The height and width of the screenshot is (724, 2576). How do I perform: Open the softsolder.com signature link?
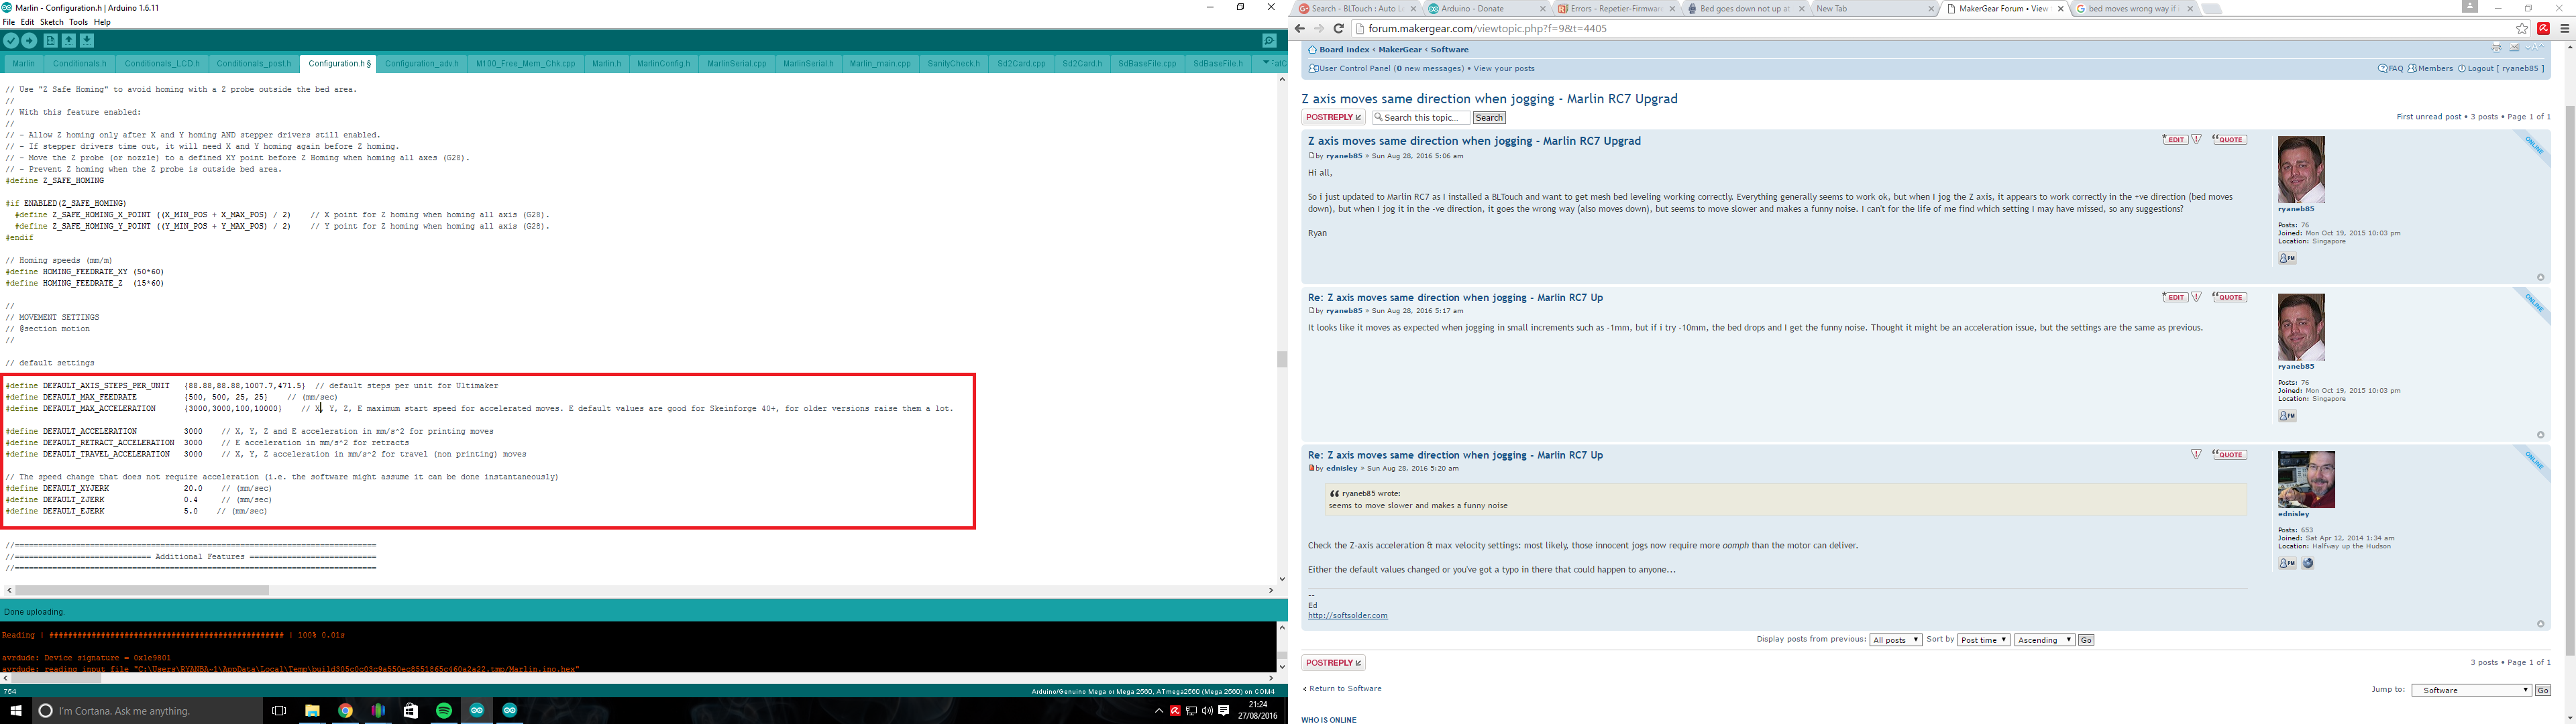(1347, 616)
